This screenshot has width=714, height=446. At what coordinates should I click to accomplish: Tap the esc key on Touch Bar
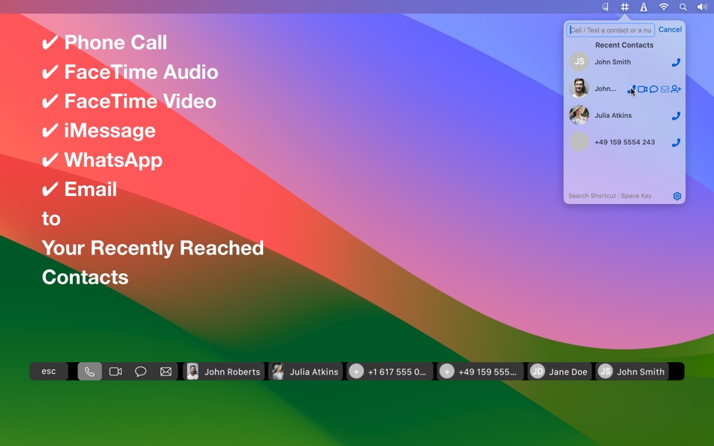click(49, 372)
